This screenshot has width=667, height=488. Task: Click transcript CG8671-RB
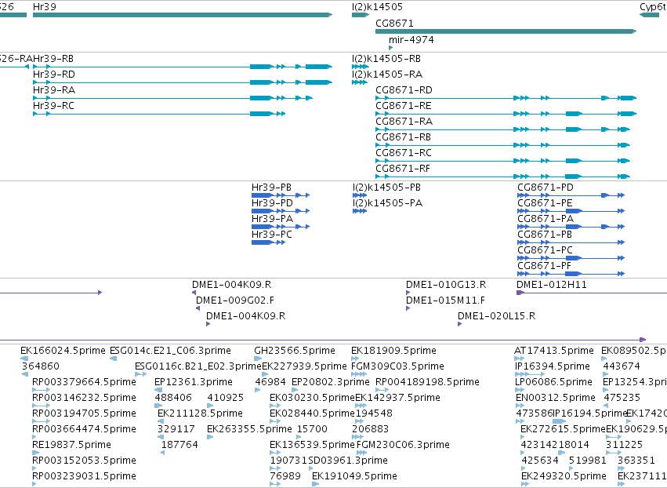point(404,137)
